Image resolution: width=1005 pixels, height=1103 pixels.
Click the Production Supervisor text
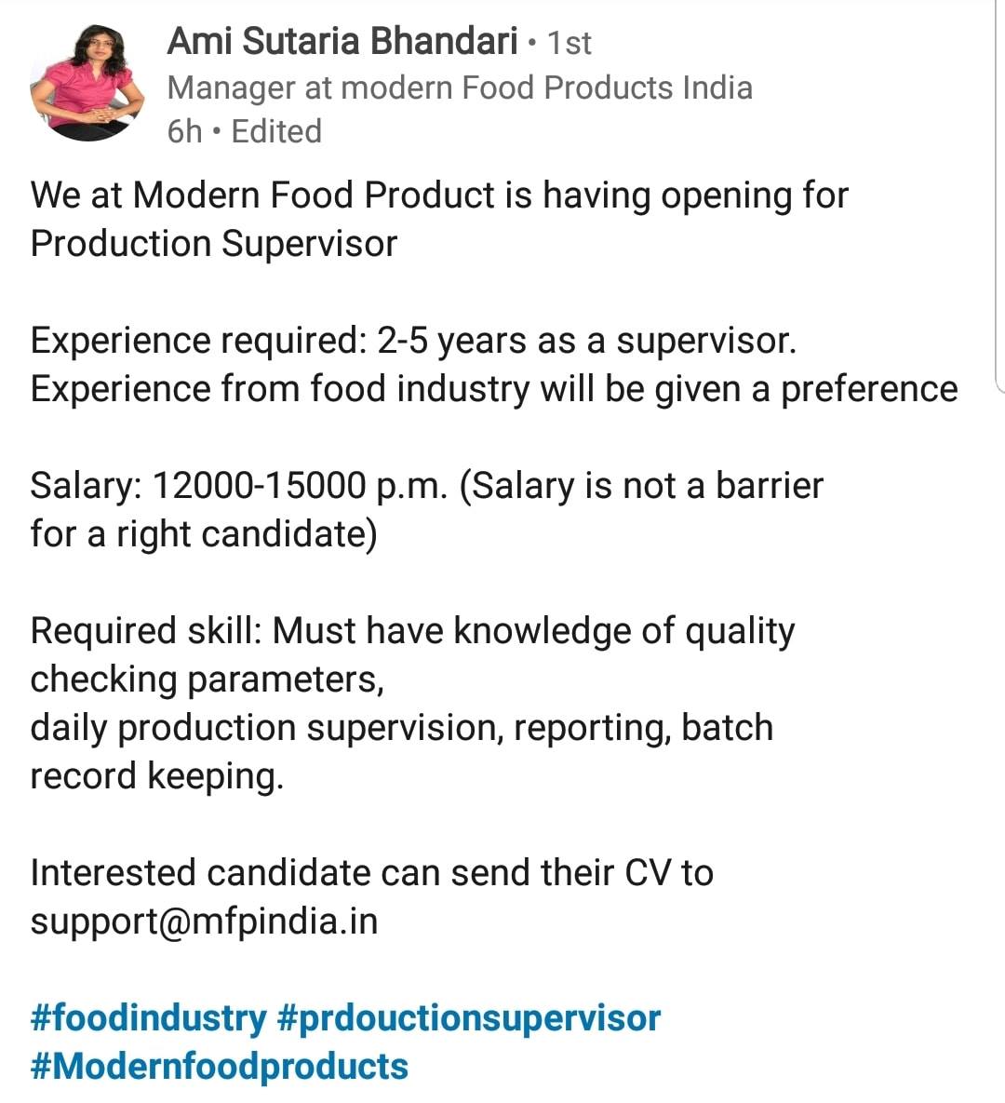coord(214,244)
